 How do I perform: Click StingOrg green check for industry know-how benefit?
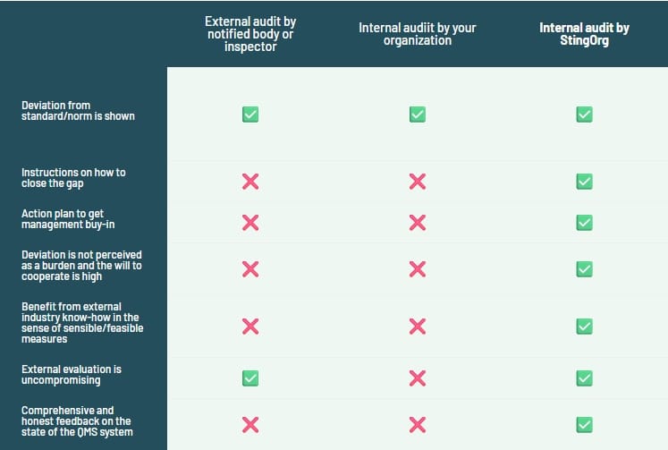tap(584, 327)
